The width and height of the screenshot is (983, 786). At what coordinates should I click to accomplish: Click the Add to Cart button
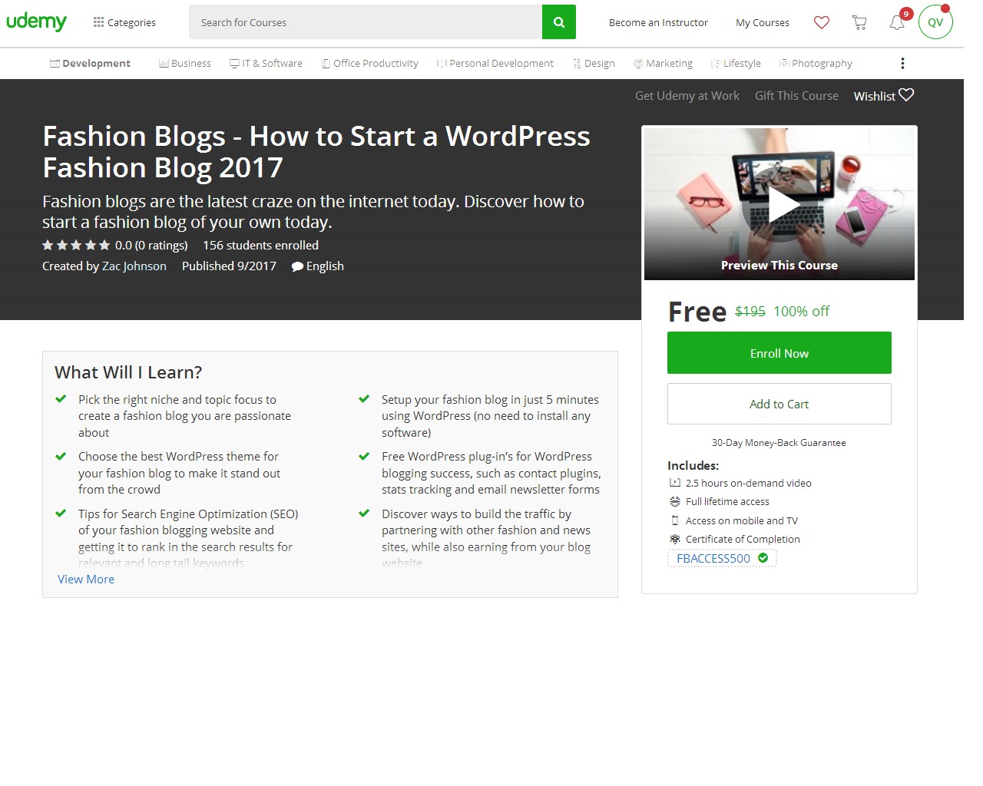(x=779, y=404)
